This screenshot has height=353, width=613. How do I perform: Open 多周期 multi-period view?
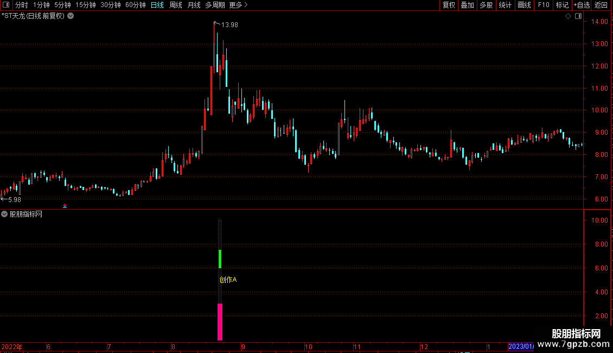pyautogui.click(x=215, y=5)
